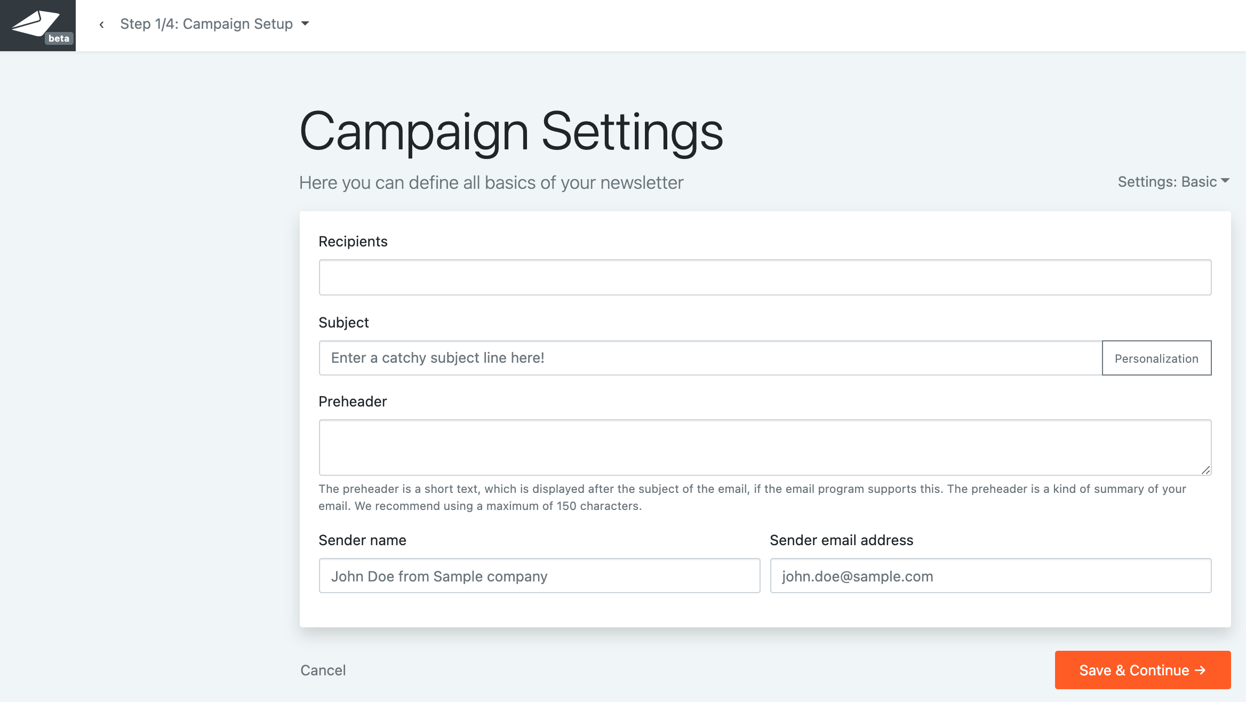
Task: Click the caret next to Settings: Basic
Action: 1225,181
